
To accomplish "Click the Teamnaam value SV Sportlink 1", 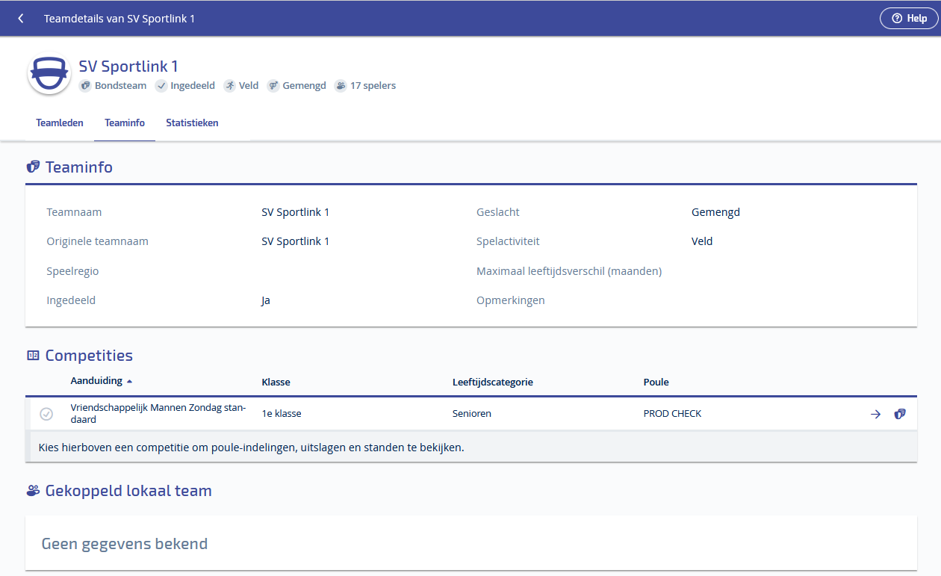I will click(x=295, y=212).
